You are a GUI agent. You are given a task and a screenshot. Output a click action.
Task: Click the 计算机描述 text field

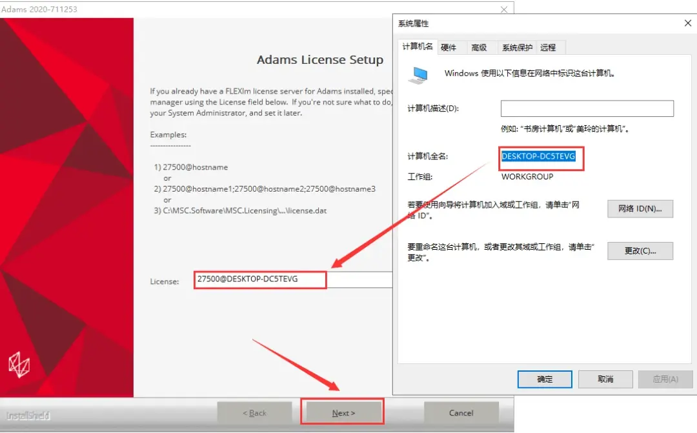(x=587, y=108)
